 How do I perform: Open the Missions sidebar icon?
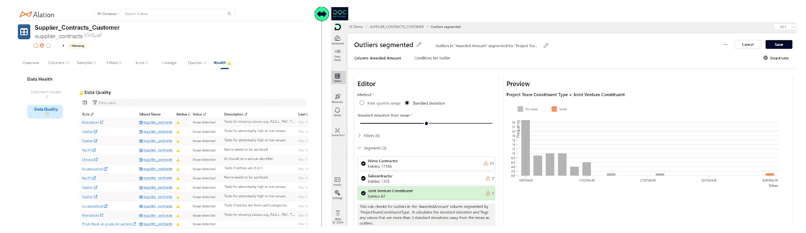(x=337, y=97)
